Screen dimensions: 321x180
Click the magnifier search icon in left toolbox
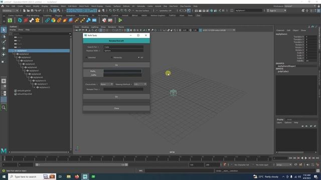click(4, 107)
